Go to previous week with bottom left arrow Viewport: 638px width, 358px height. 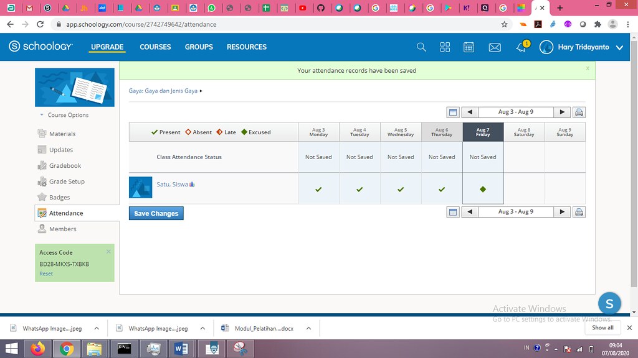click(x=470, y=212)
